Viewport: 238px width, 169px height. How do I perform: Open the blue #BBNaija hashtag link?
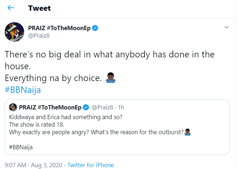pos(23,90)
